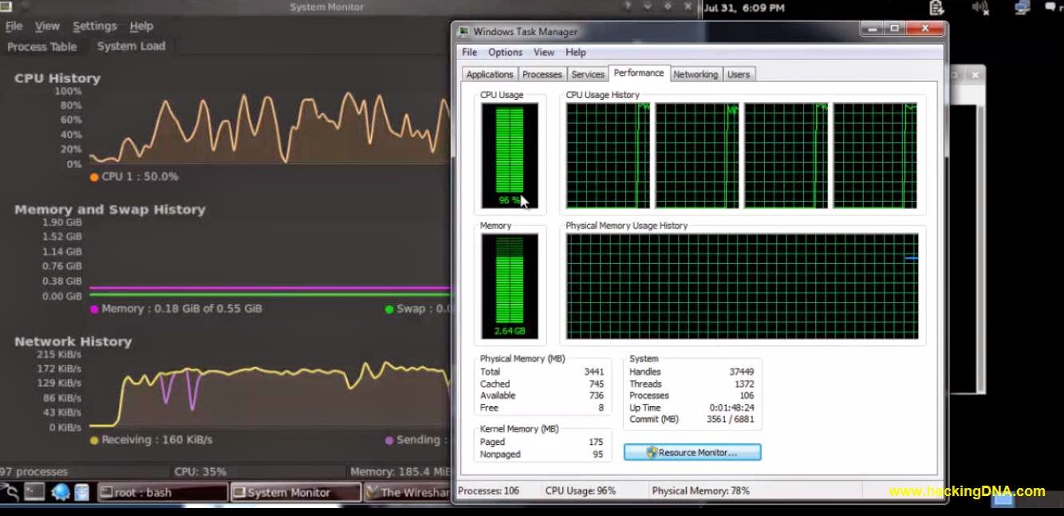Viewport: 1064px width, 516px height.
Task: Open the Kali dragon application menu
Action: pos(11,492)
